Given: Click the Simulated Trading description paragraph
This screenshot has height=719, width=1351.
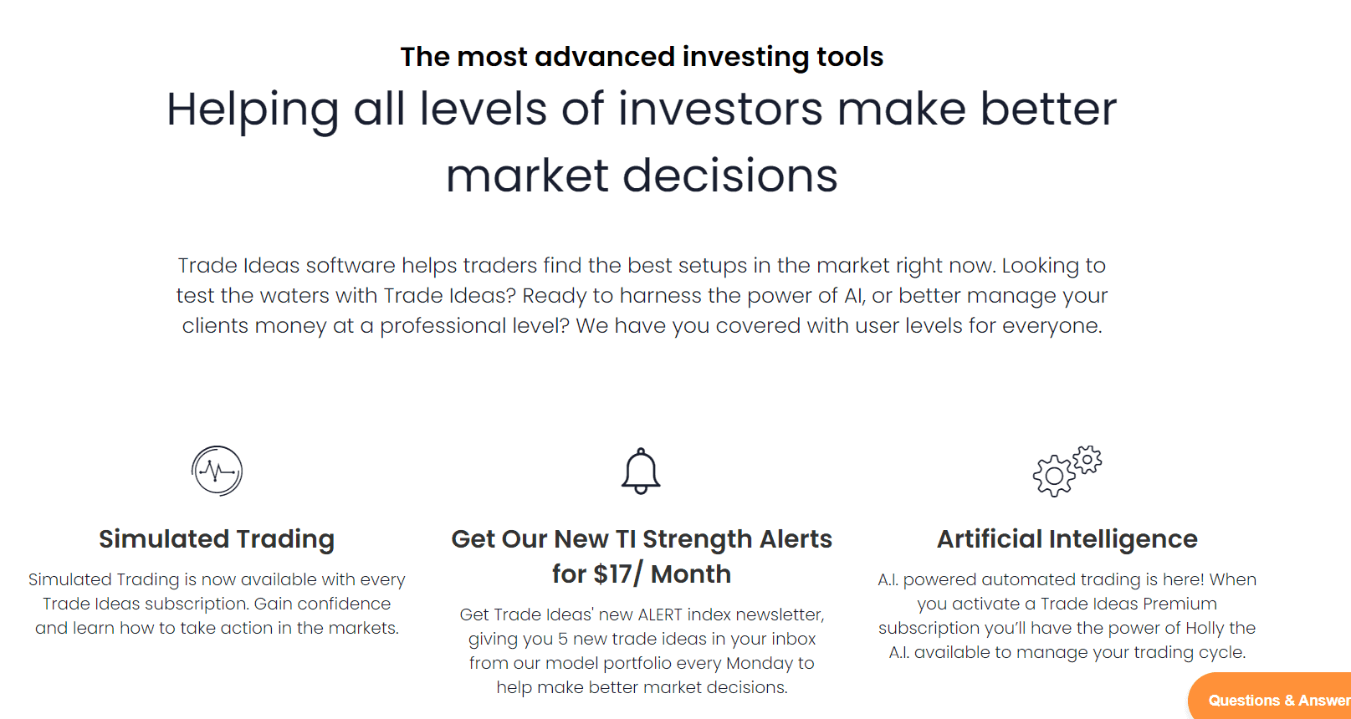Looking at the screenshot, I should [217, 604].
